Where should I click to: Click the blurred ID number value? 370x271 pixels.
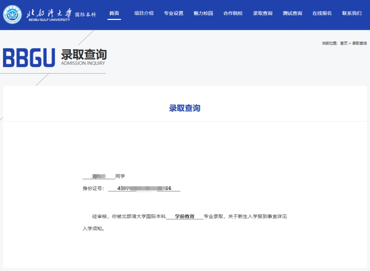[x=144, y=188]
